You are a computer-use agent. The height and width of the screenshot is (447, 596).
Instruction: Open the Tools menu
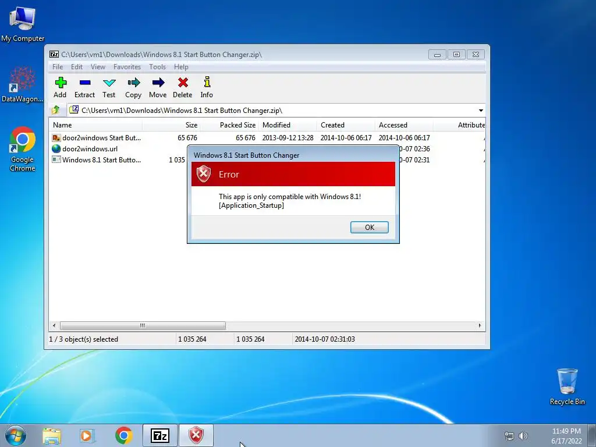click(157, 67)
